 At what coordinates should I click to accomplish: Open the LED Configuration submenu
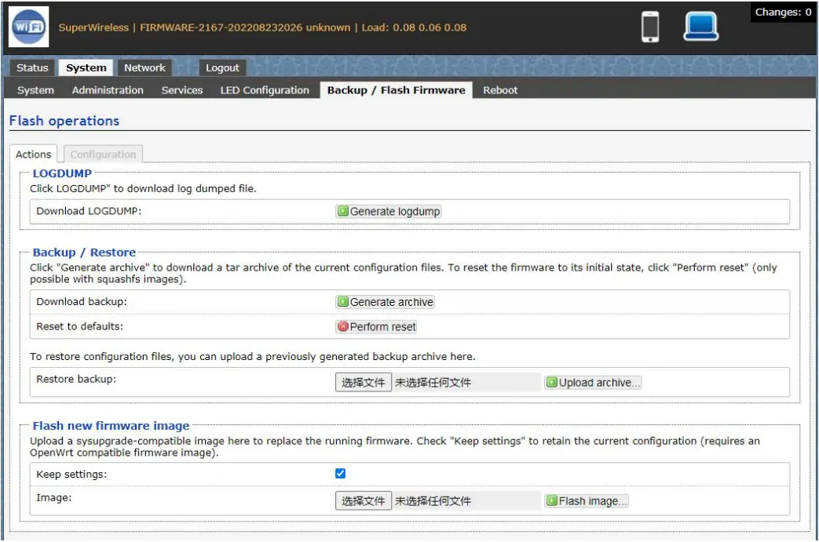click(265, 90)
